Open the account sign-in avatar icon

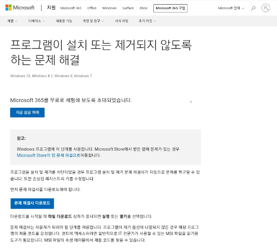tap(265, 8)
